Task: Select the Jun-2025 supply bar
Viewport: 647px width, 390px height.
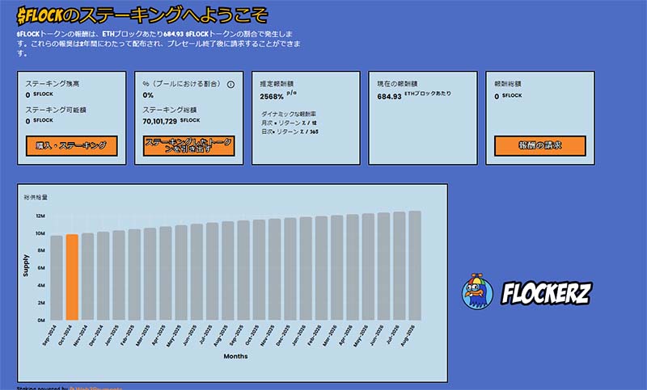Action: (x=197, y=272)
